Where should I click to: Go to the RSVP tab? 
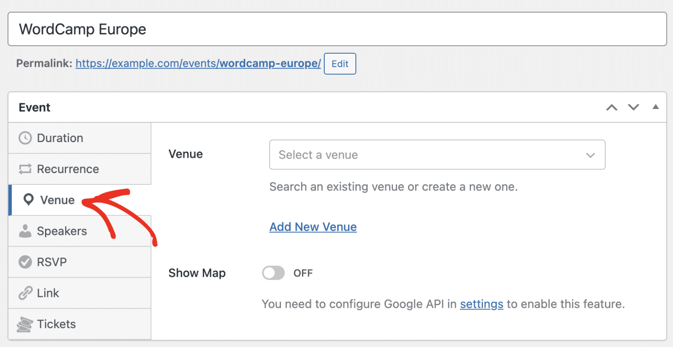[x=80, y=262]
